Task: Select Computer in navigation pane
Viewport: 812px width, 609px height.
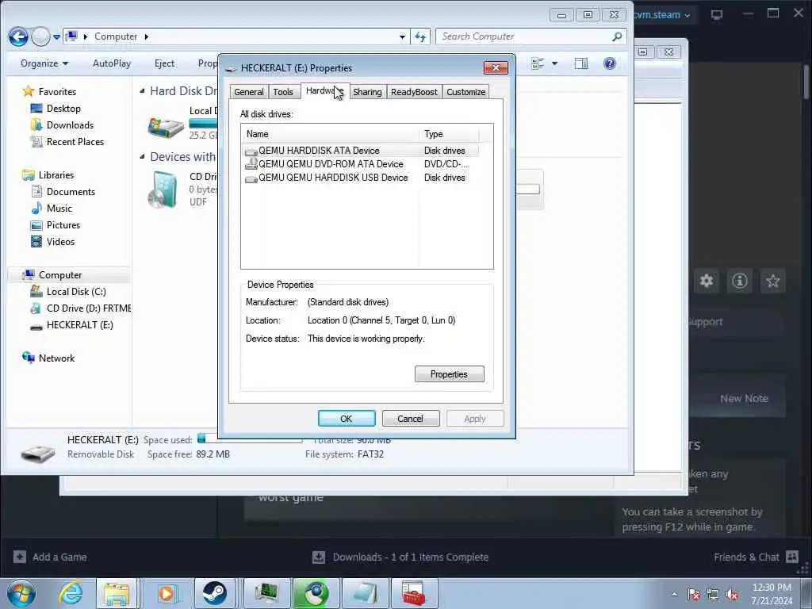Action: pos(60,275)
